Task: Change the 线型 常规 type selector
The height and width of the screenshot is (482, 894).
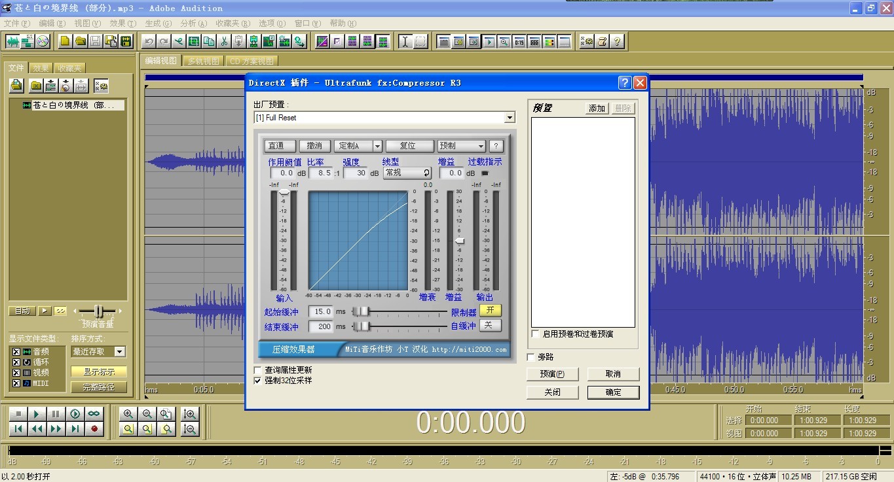Action: coord(407,173)
